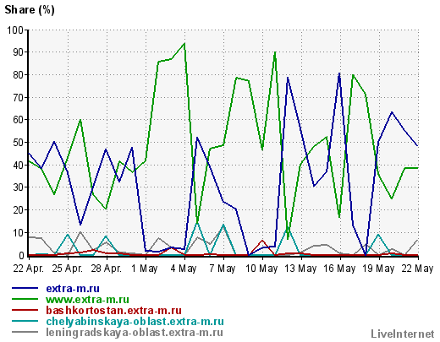Click the teal chelyabinskaya legend line swatch

[x=25, y=321]
